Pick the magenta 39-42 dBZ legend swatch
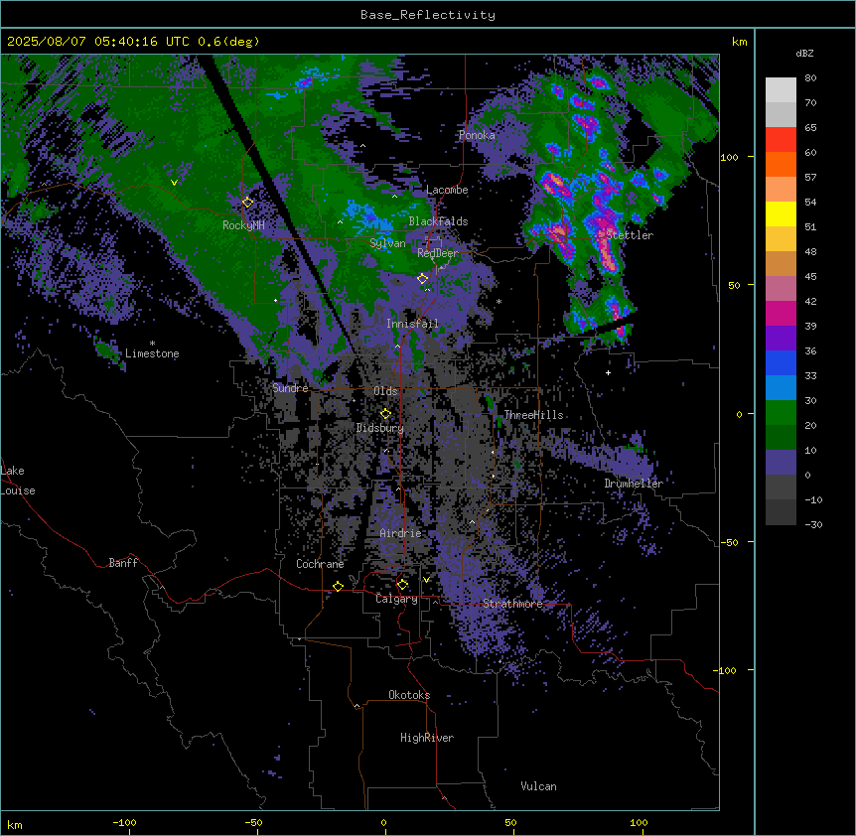856x836 pixels. 781,313
